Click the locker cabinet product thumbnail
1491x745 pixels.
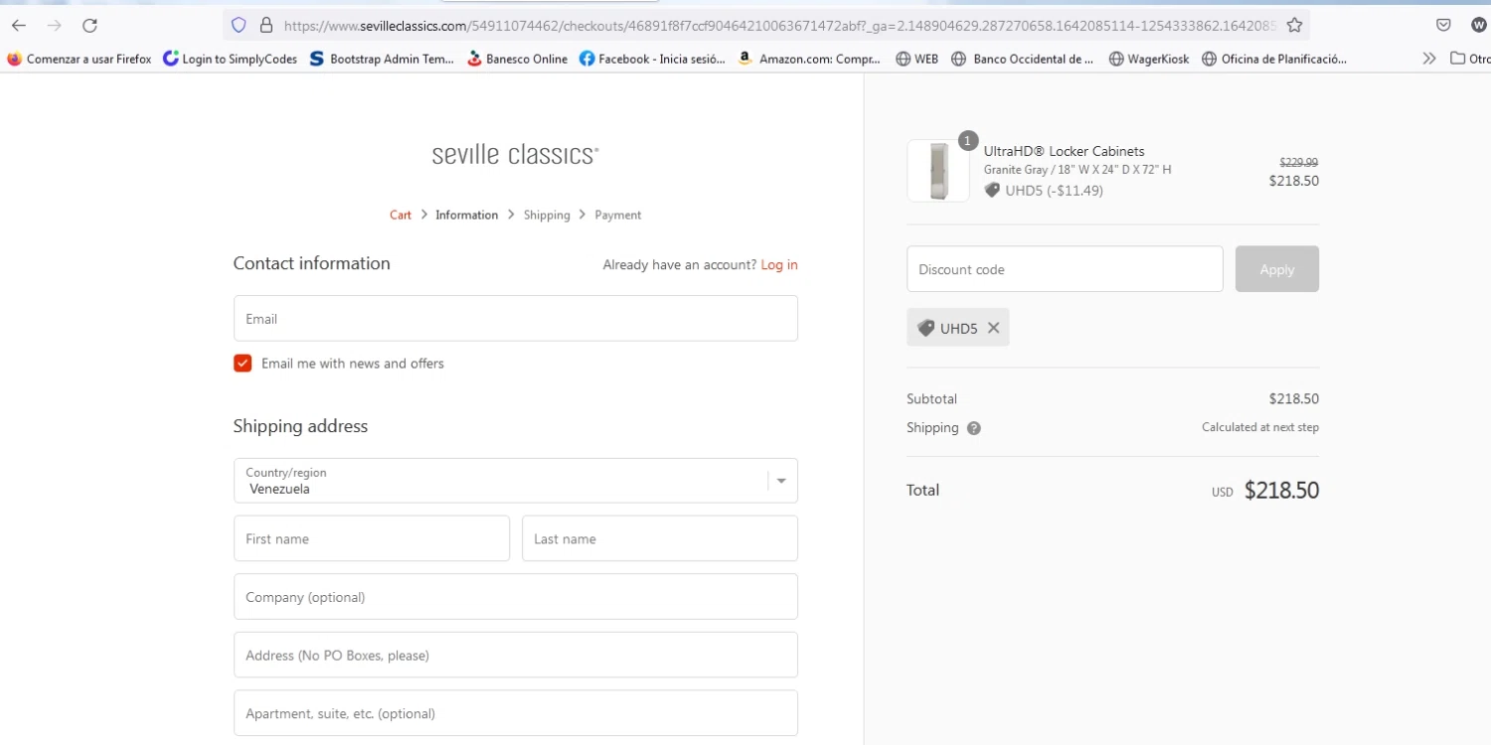click(938, 171)
